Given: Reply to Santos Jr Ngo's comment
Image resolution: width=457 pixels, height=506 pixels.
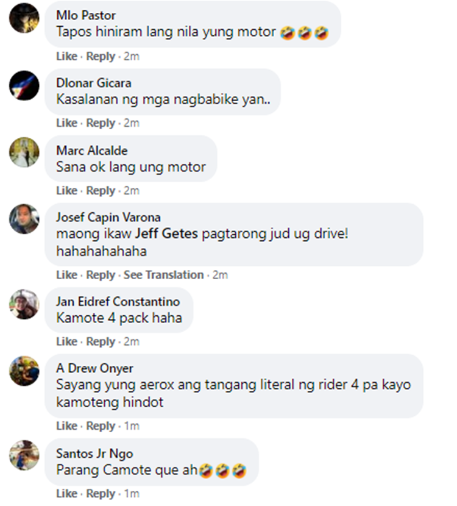Looking at the screenshot, I should point(101,493).
